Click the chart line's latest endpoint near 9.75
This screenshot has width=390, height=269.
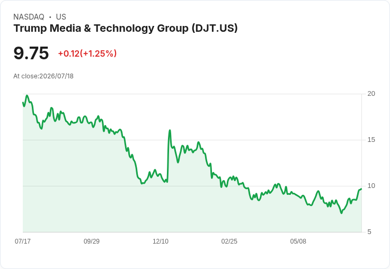361,189
